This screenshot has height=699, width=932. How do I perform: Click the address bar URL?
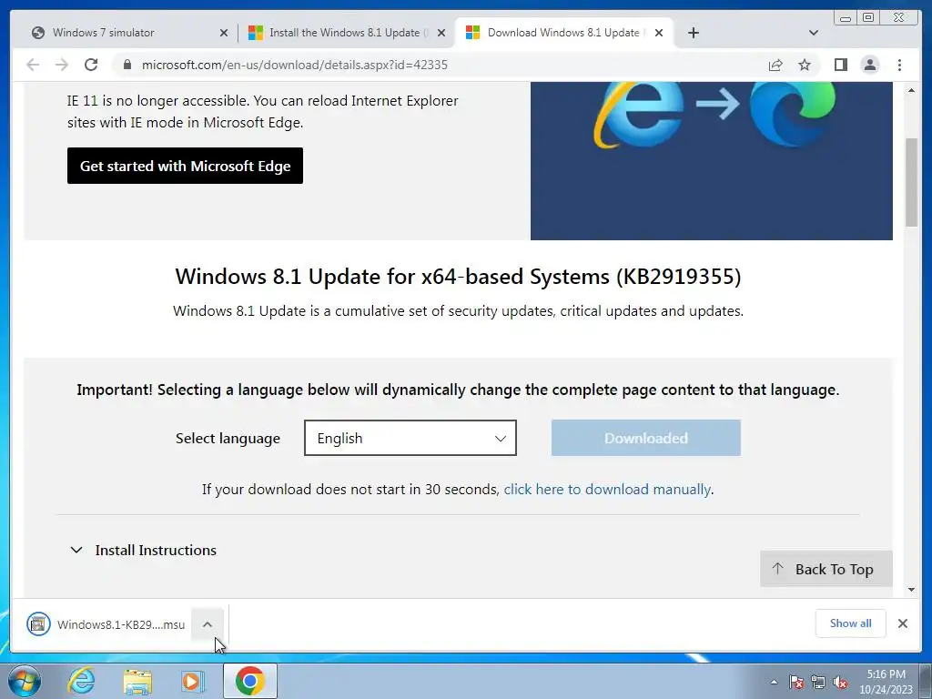[295, 65]
